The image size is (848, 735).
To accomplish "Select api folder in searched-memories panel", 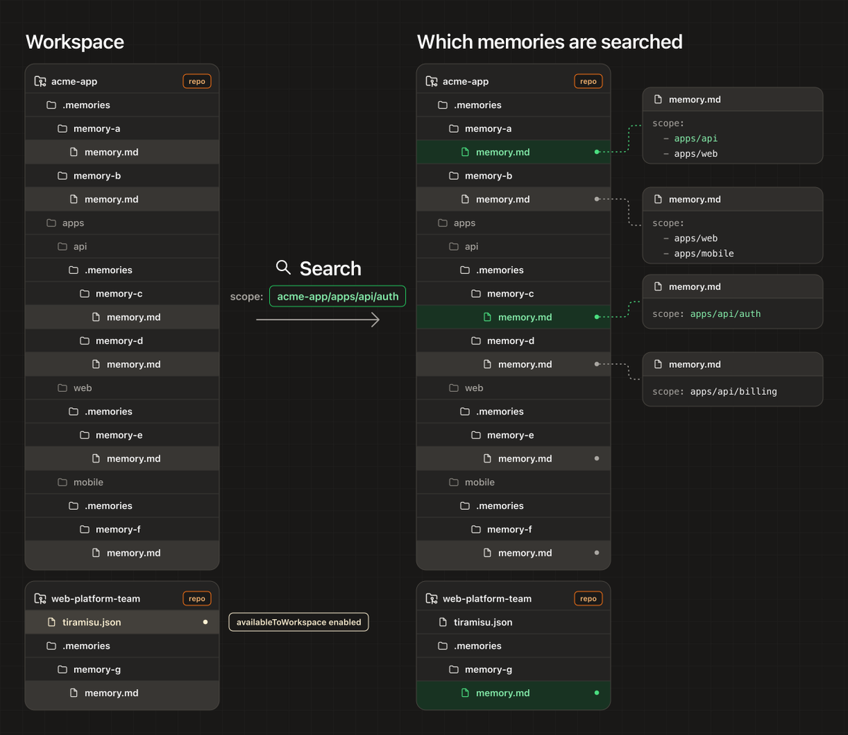I will point(514,246).
